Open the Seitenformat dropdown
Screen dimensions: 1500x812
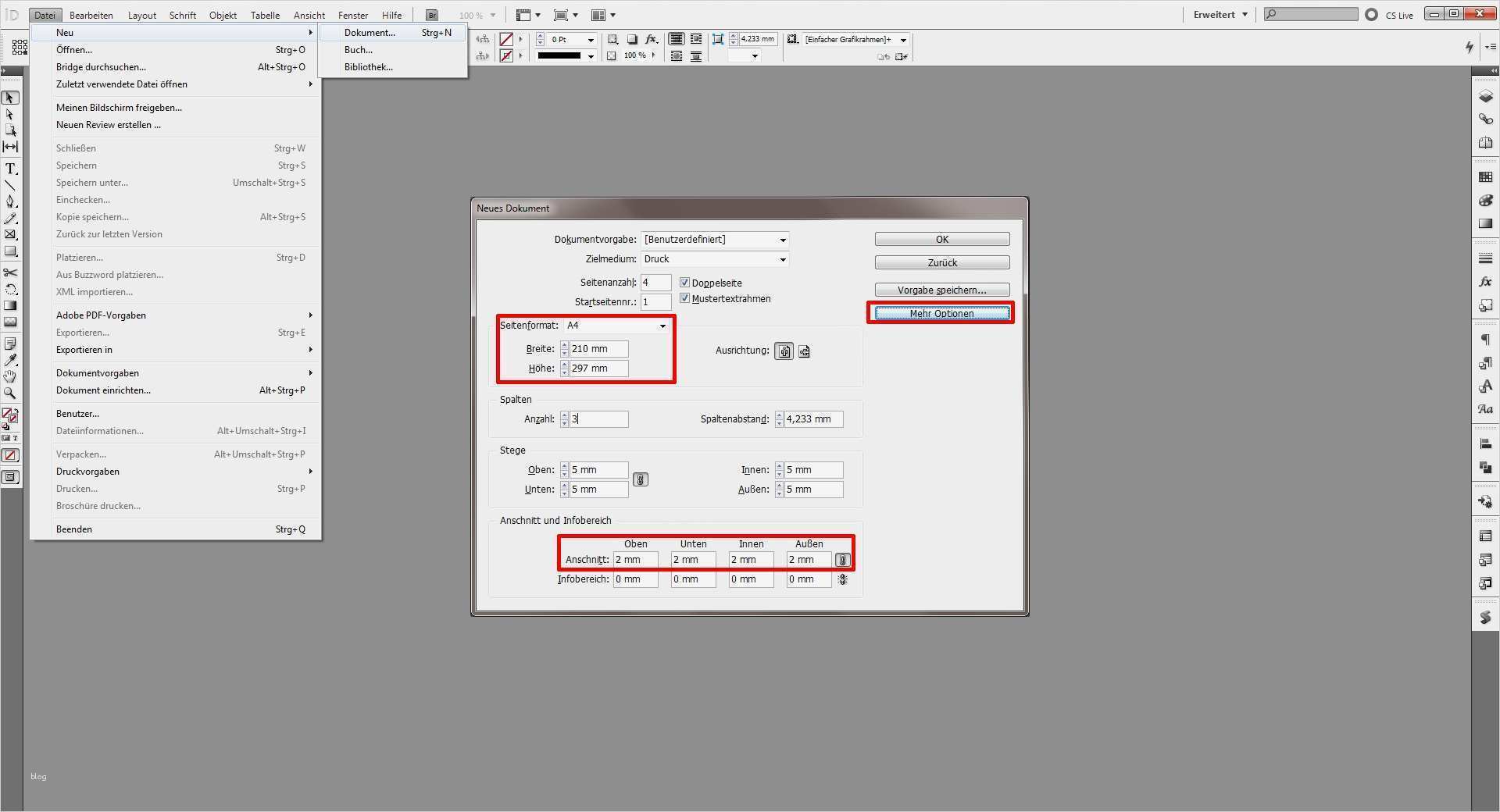click(662, 326)
